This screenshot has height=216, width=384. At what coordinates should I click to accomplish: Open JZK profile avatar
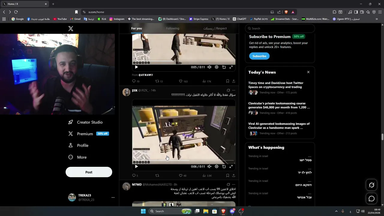pyautogui.click(x=126, y=92)
